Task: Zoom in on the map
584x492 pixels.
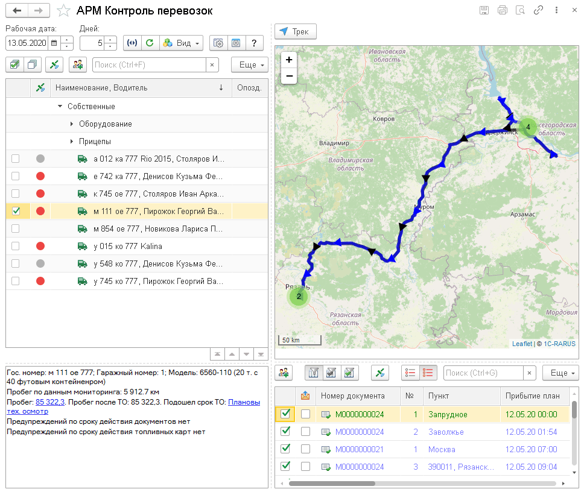Action: [x=289, y=60]
